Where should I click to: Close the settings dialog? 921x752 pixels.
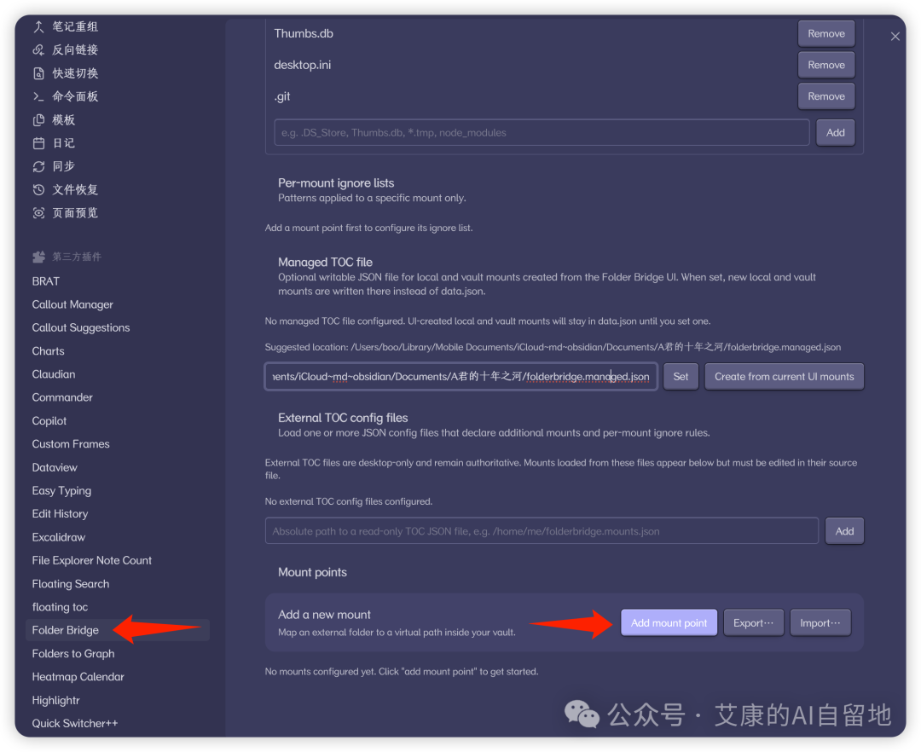[x=895, y=37]
